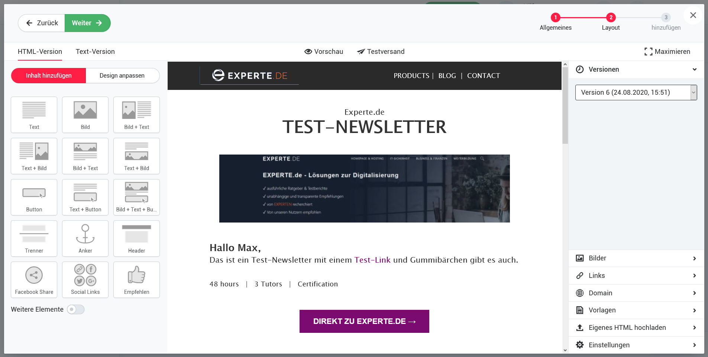The width and height of the screenshot is (708, 357).
Task: Click the Einstellungen gear icon
Action: click(580, 345)
